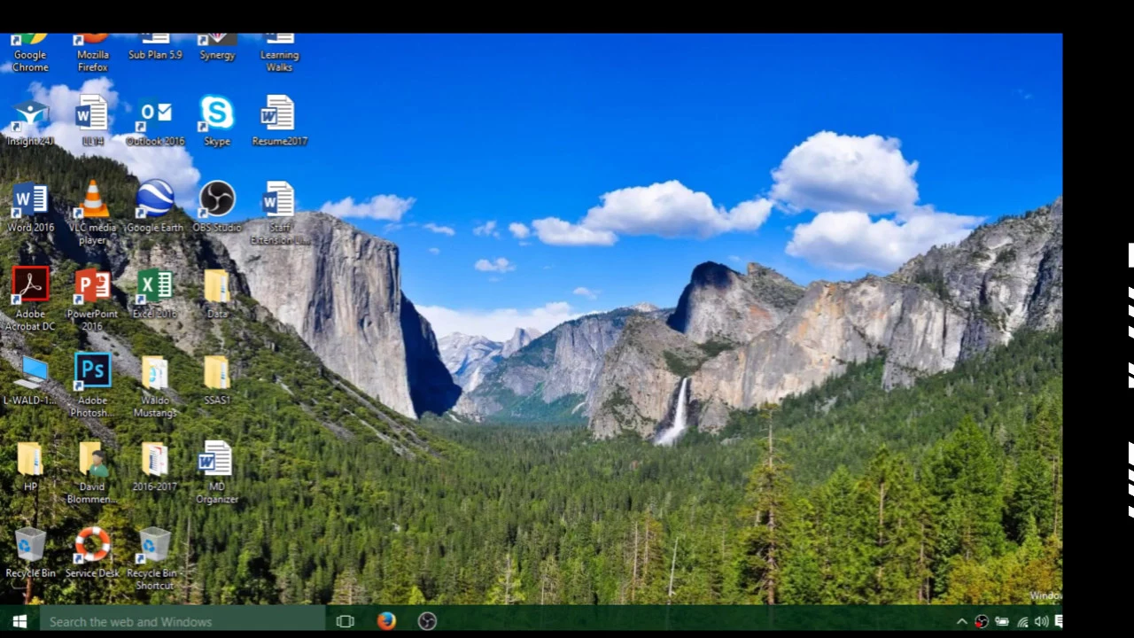This screenshot has height=638, width=1134.
Task: Select the HP folder on the desktop
Action: (x=30, y=466)
